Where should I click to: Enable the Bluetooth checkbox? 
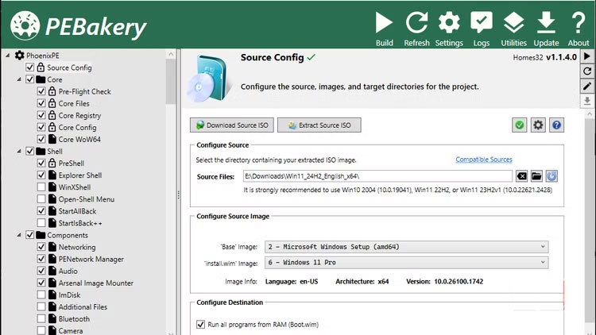(x=41, y=318)
